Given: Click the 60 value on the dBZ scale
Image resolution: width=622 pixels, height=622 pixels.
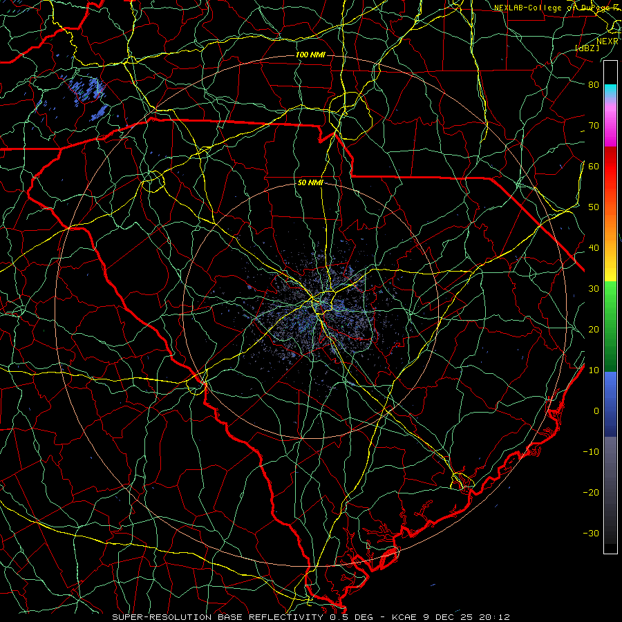Looking at the screenshot, I should (594, 166).
